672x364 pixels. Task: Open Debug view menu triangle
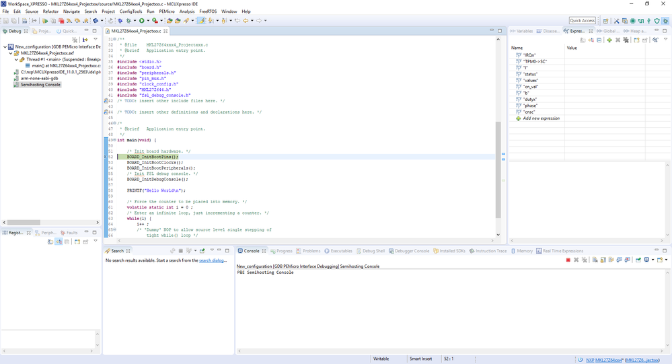tap(96, 39)
